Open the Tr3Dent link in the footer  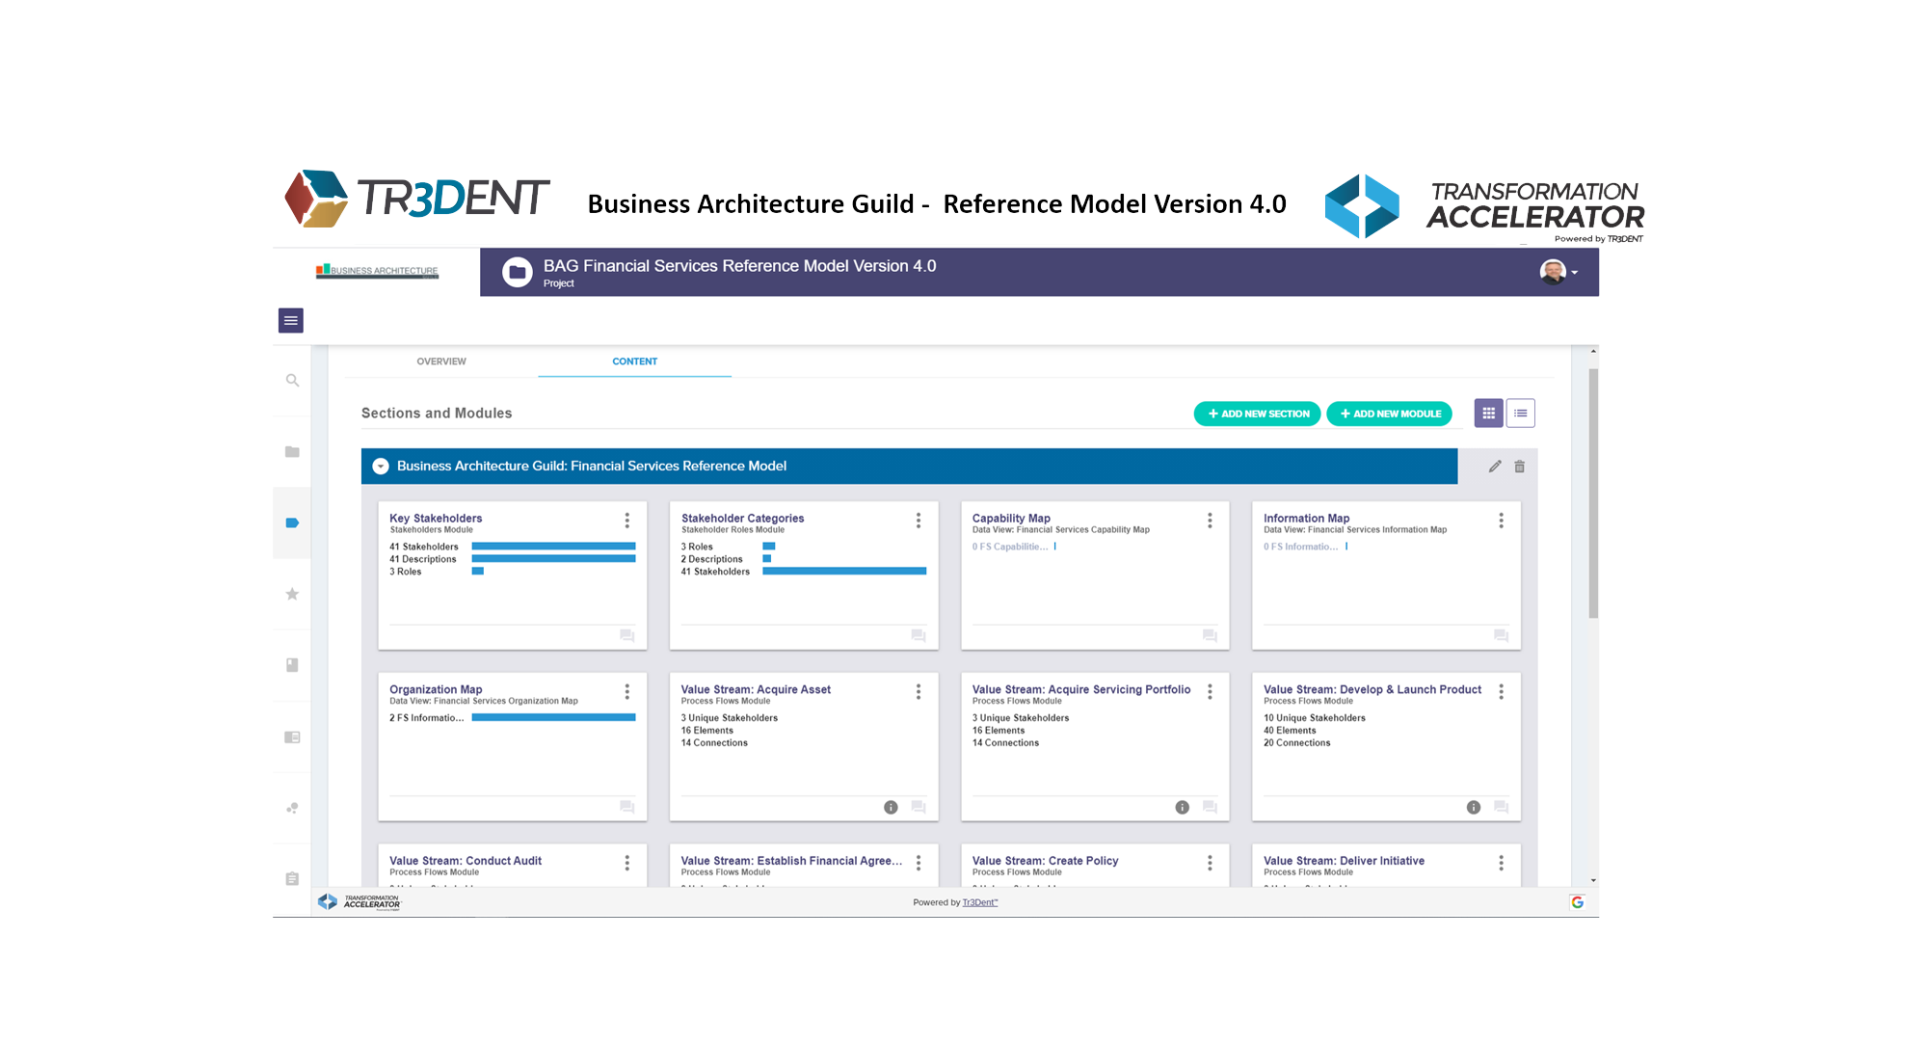point(979,902)
